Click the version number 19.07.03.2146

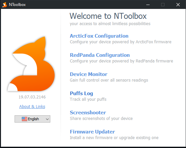point(32,97)
